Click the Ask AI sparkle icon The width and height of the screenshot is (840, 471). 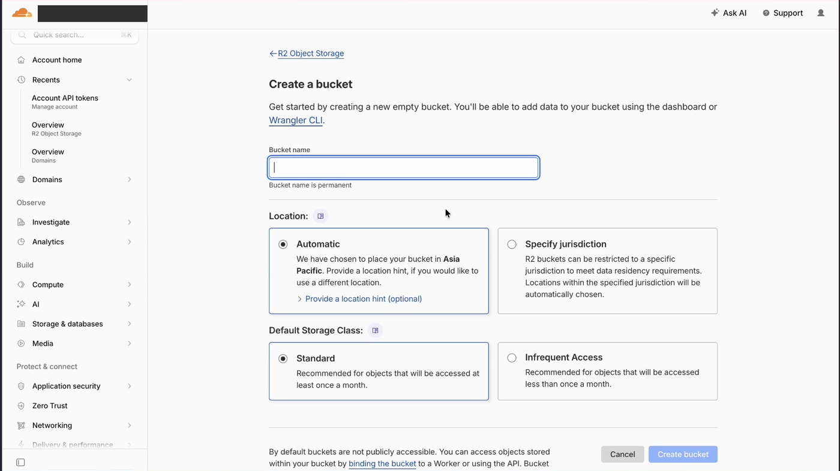click(x=715, y=13)
